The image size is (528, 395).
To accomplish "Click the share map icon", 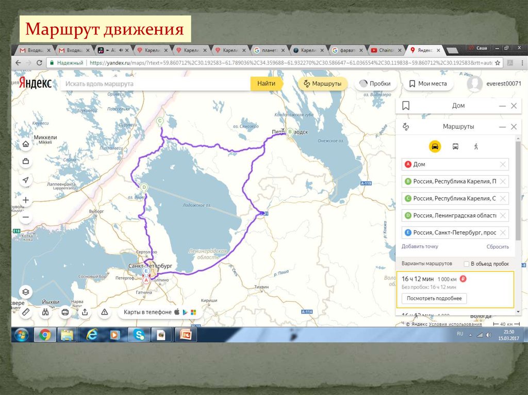I will (x=85, y=312).
